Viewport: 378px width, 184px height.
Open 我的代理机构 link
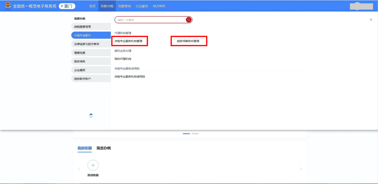pos(123,59)
